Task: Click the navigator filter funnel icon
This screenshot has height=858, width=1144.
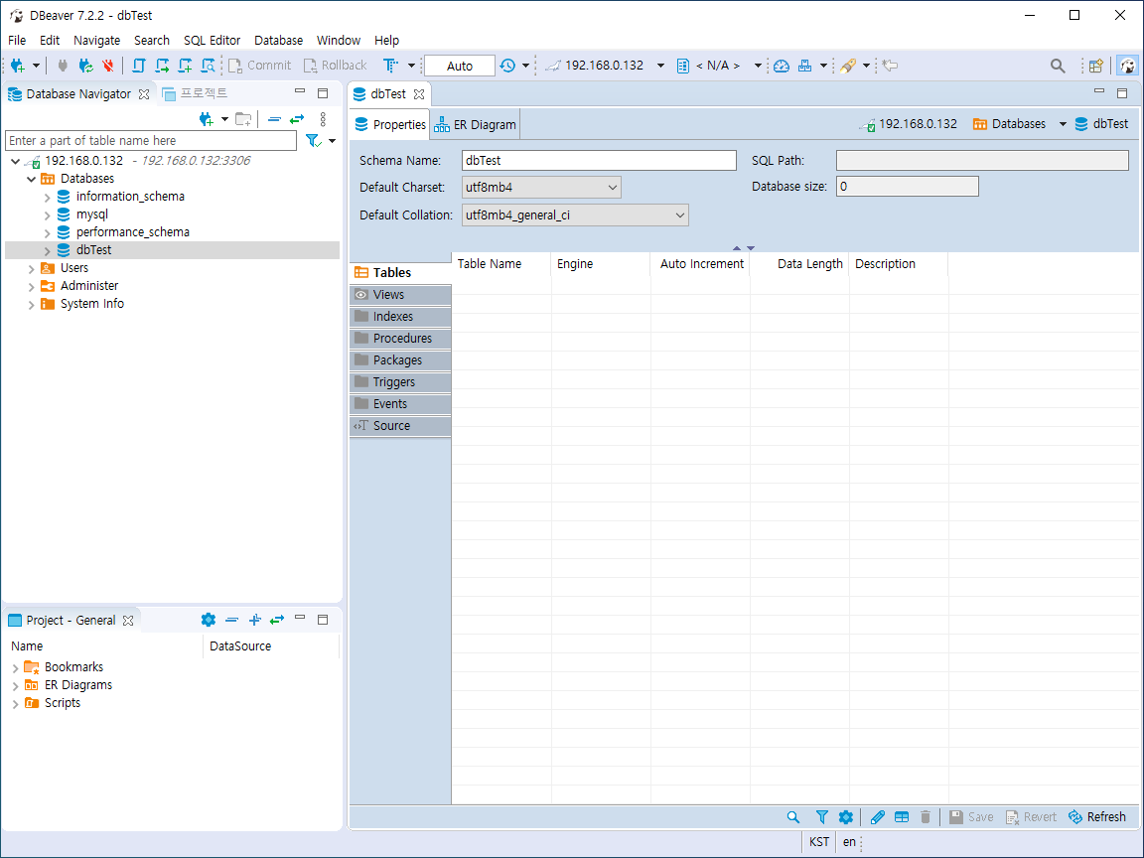Action: point(314,140)
